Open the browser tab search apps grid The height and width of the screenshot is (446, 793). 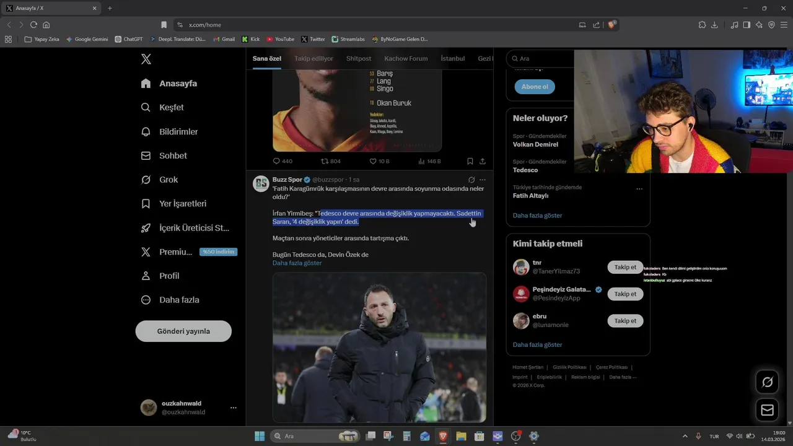click(8, 39)
